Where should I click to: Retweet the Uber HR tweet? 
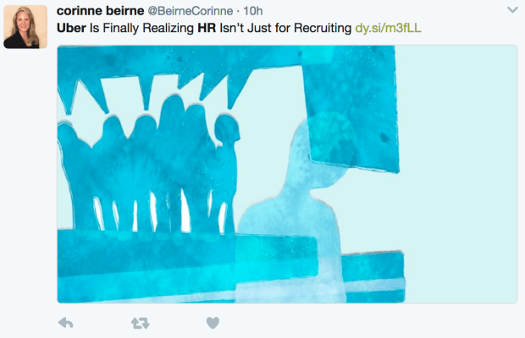click(x=140, y=323)
